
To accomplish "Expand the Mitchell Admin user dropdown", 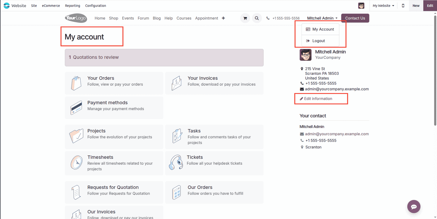I will click(x=322, y=18).
